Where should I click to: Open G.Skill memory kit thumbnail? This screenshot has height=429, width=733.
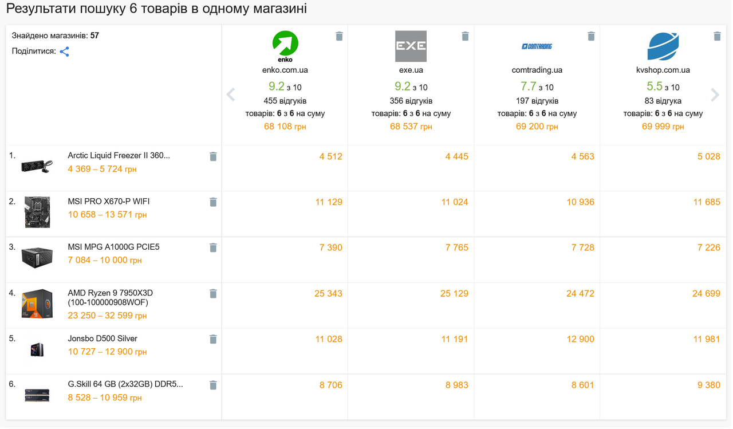(x=37, y=395)
